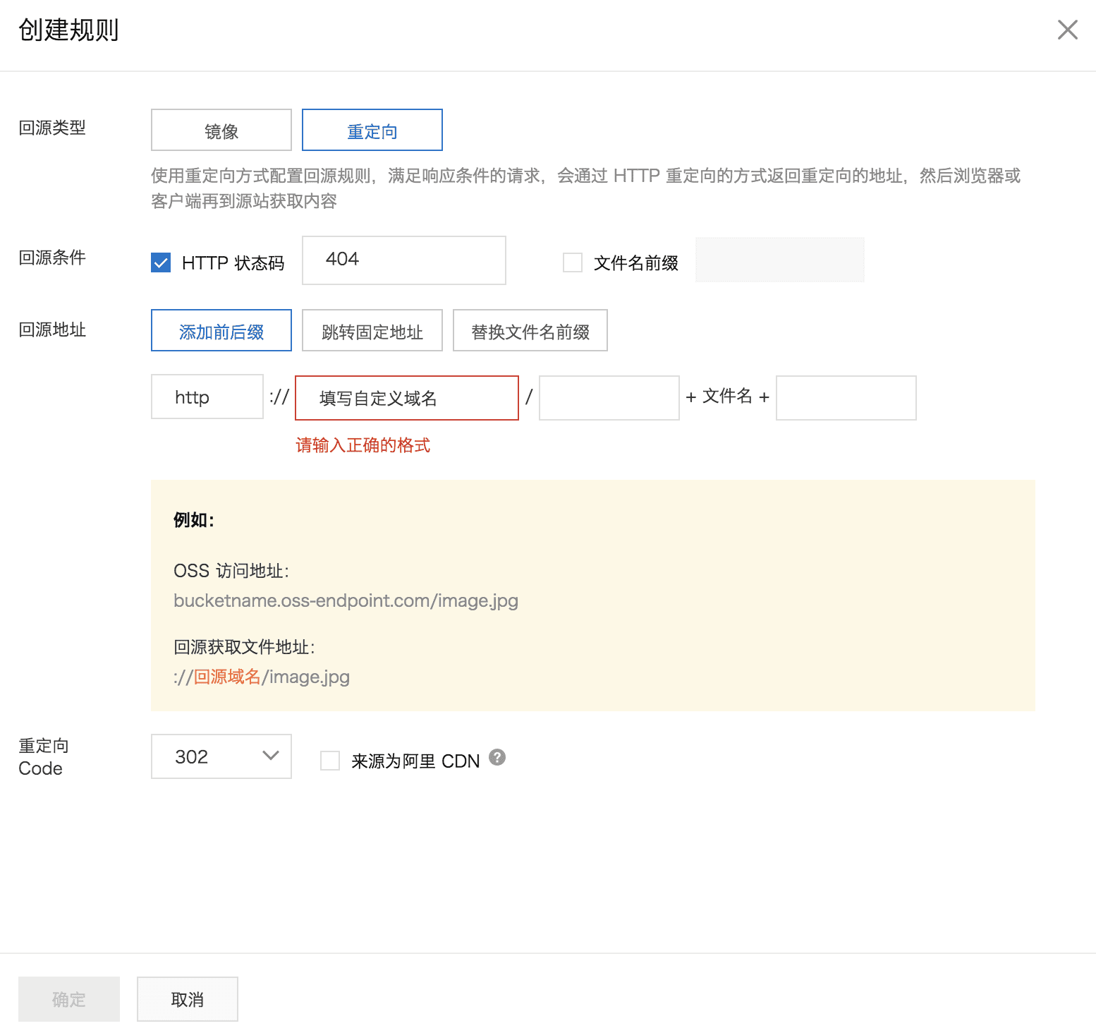The image size is (1096, 1033).
Task: Select the 镜像 origin type tab
Action: coord(221,130)
